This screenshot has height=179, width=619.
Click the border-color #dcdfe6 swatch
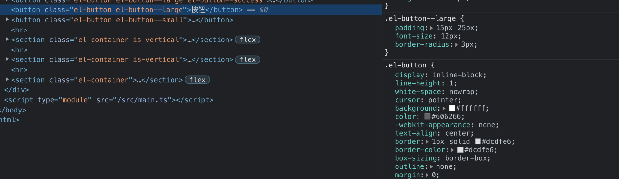[460, 150]
